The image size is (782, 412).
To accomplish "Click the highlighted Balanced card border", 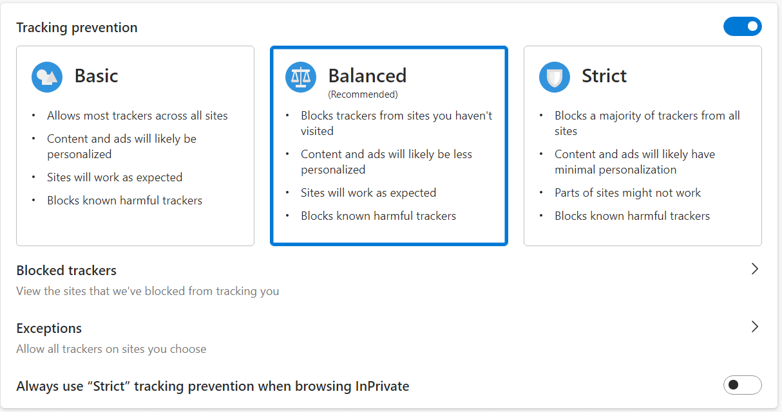I will pos(389,48).
